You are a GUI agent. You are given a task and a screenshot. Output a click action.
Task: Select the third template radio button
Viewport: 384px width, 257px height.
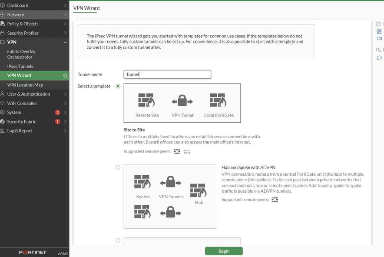pos(118,240)
